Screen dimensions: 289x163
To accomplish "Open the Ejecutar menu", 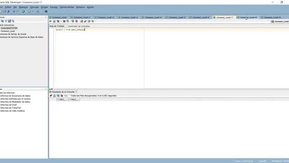I will [x=34, y=7].
